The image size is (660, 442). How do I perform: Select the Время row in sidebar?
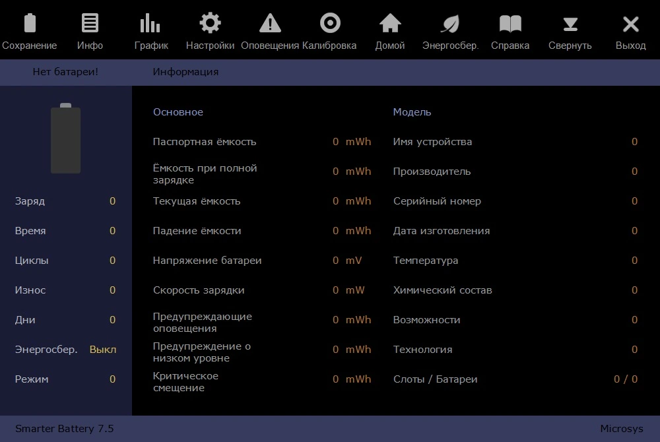tap(65, 231)
